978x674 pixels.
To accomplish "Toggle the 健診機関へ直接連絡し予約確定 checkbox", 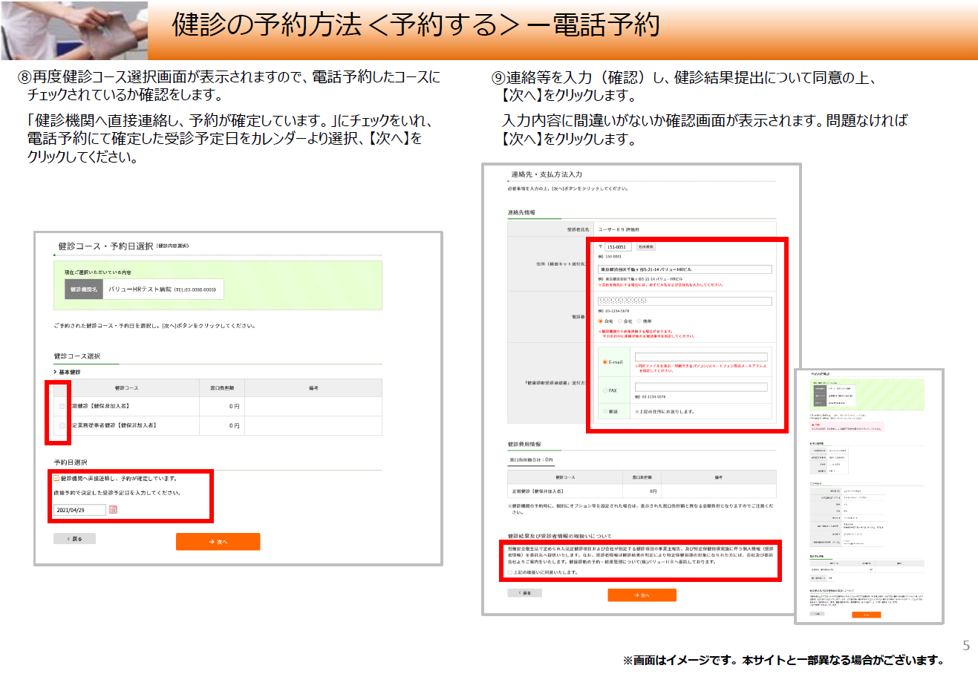I will tap(56, 479).
